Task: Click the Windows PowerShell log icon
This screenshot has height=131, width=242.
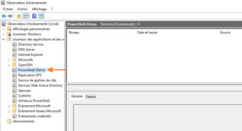Action: [15, 101]
